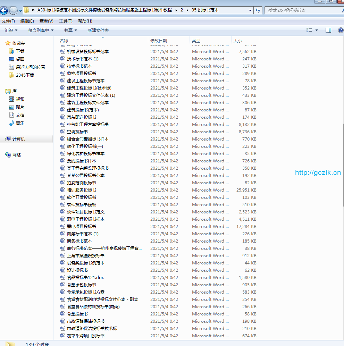Click the refresh button beside address bar
This screenshot has height=346, width=344.
(x=258, y=10)
